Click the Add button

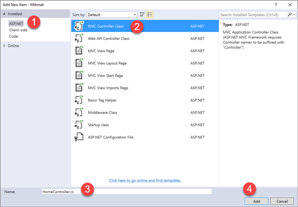(x=256, y=201)
